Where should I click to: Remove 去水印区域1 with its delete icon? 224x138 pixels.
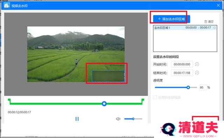[x=215, y=28]
